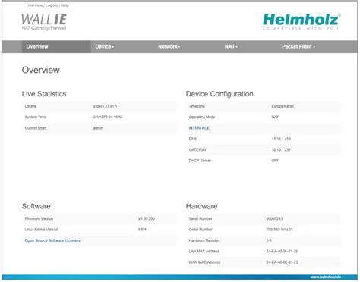The width and height of the screenshot is (360, 282).
Task: Click the Order Number label
Action: point(201,230)
